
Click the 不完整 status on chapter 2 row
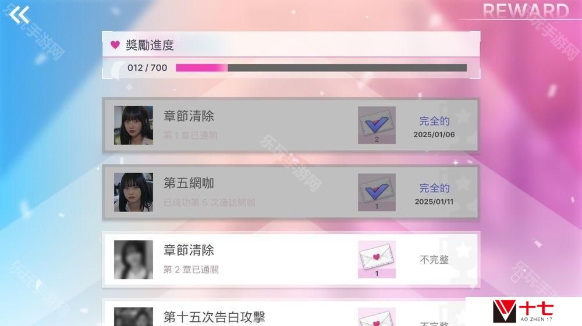[434, 259]
